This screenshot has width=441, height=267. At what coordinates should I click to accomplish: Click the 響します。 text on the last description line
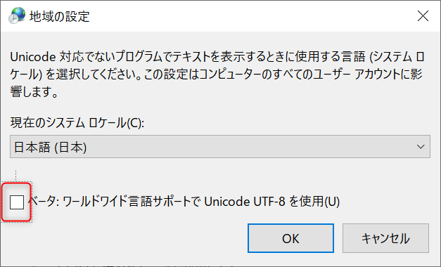tap(34, 91)
